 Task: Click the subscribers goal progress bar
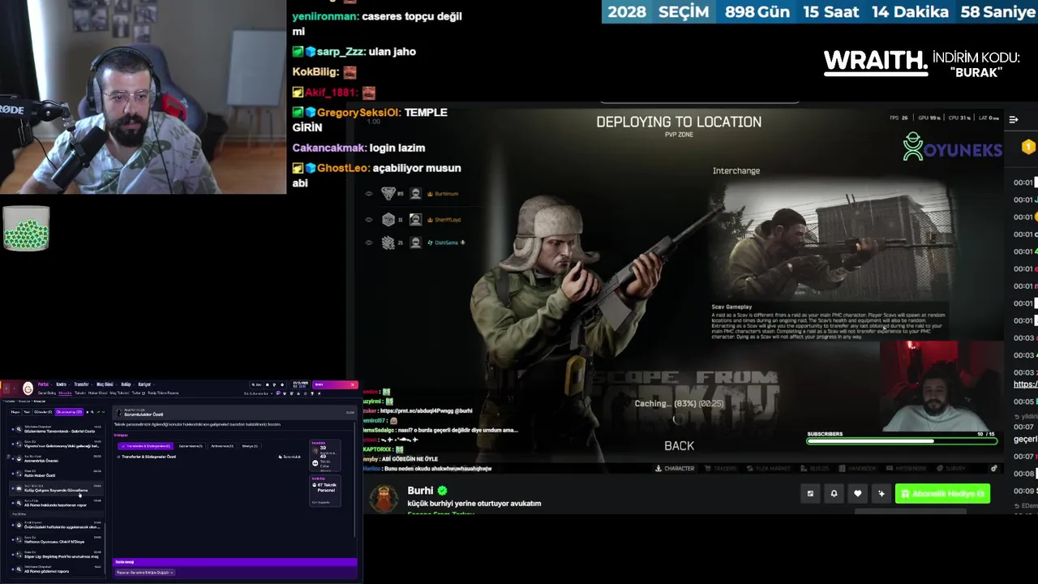click(x=900, y=441)
